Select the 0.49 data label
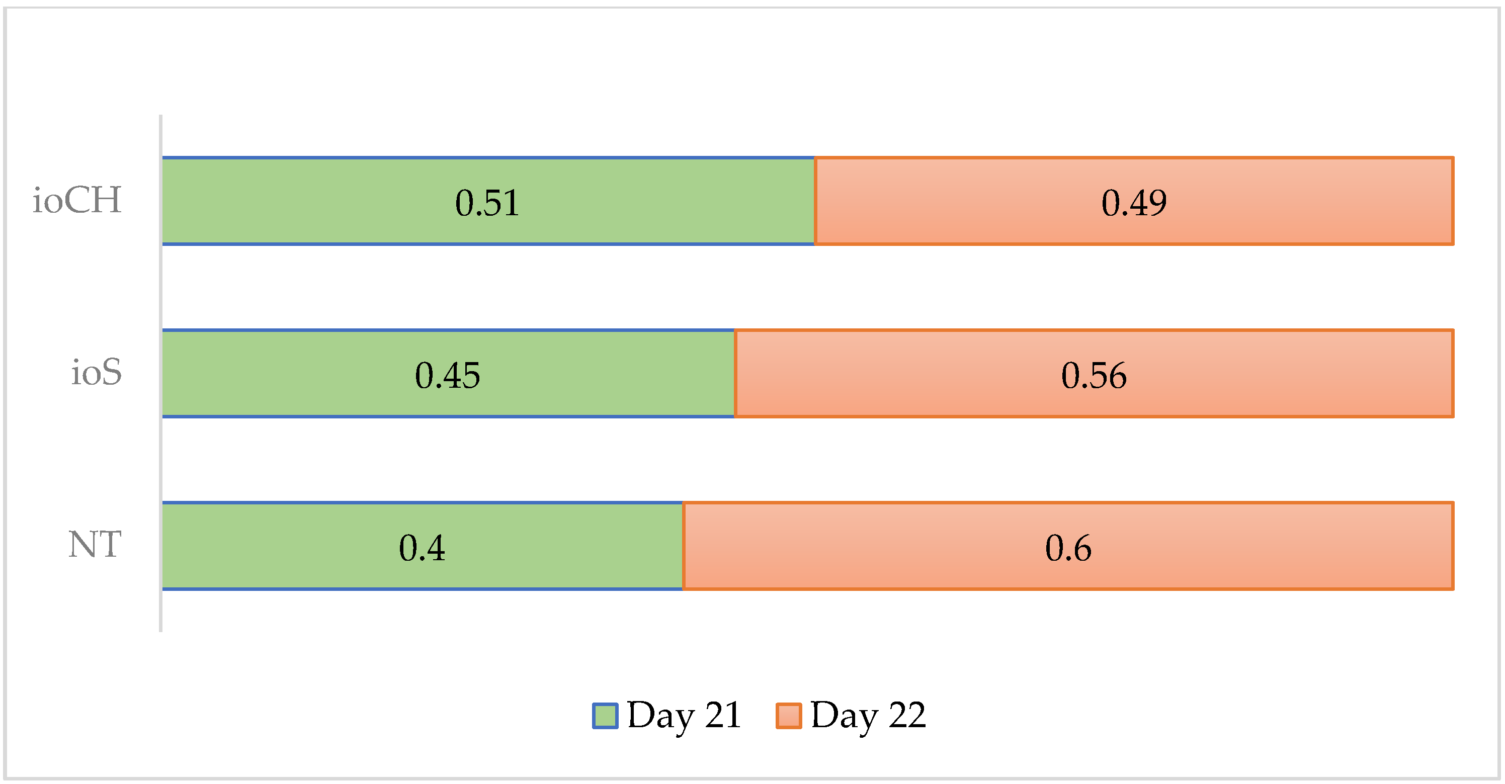This screenshot has height=784, width=1505. 1133,203
